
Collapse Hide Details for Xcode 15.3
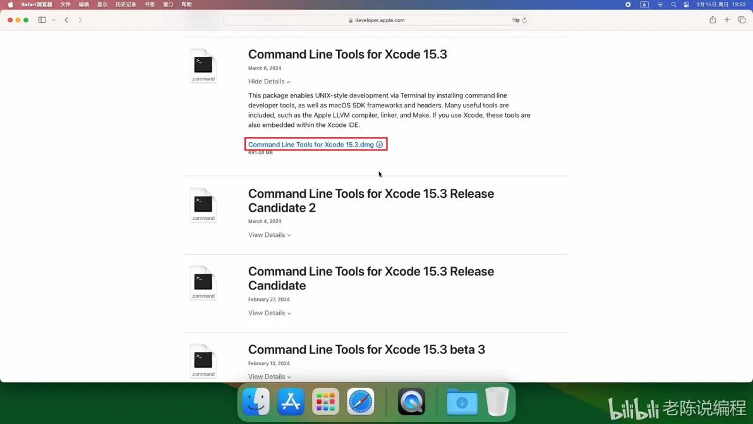(x=269, y=81)
